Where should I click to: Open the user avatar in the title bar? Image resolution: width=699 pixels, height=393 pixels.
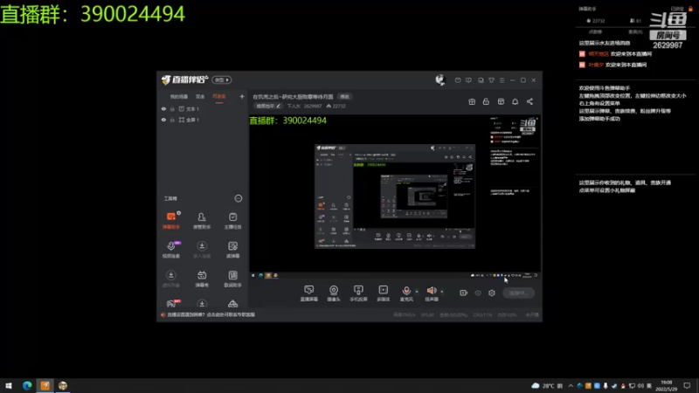point(440,79)
